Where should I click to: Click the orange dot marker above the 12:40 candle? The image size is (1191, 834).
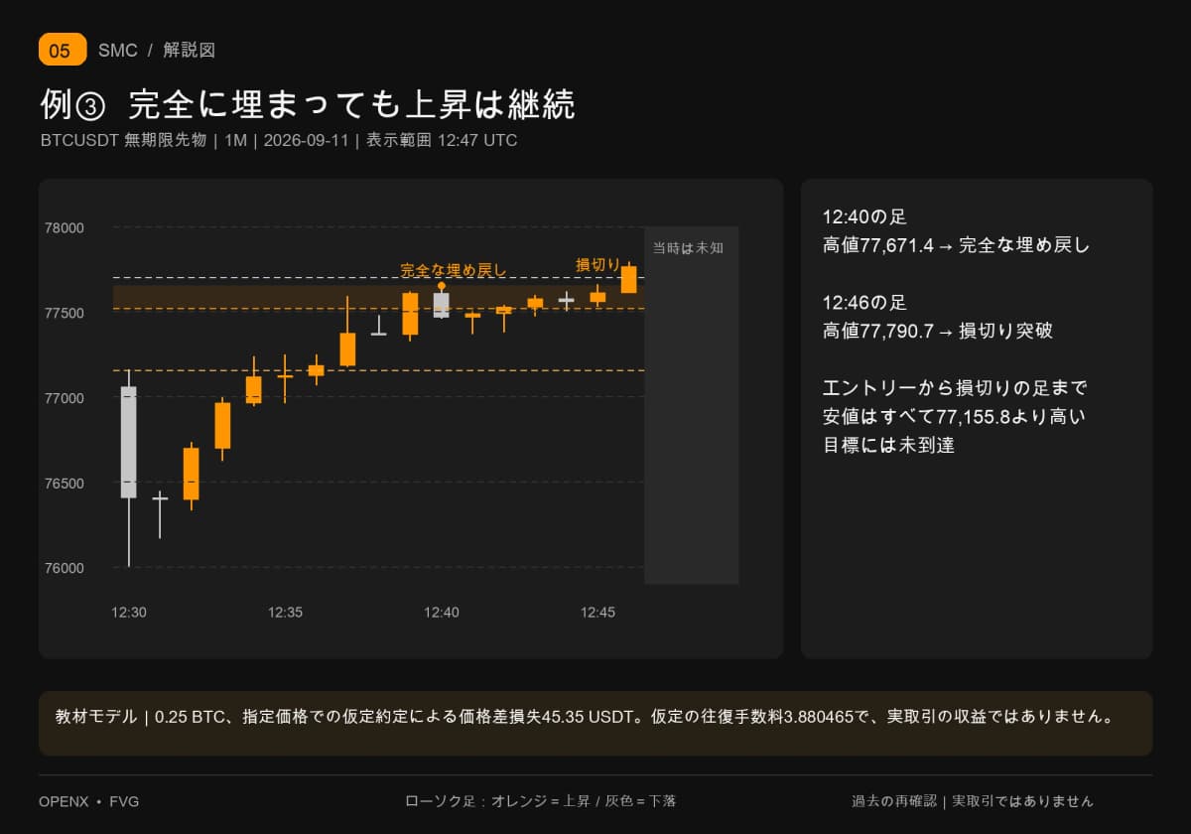(x=442, y=285)
